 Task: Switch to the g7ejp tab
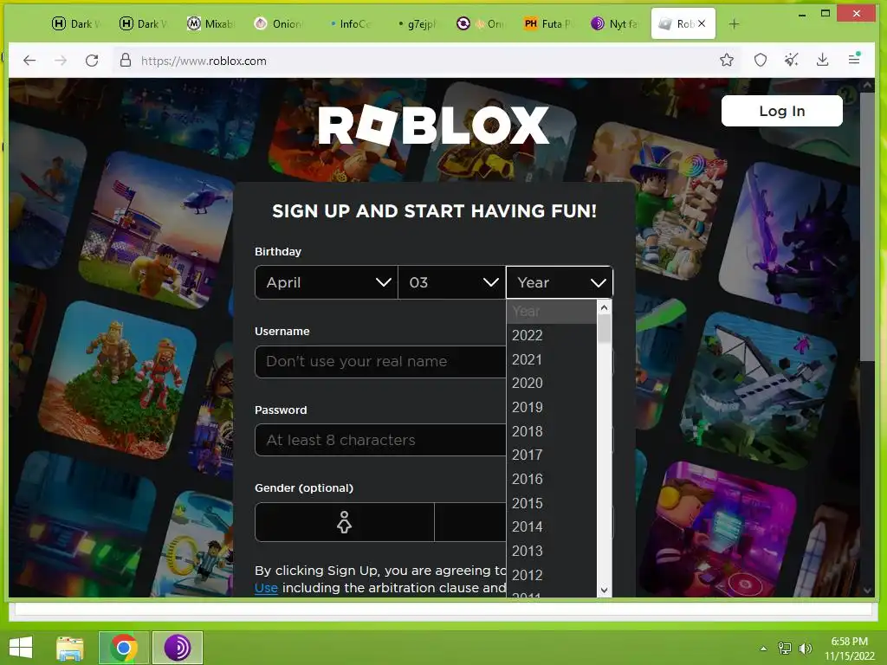[x=413, y=23]
